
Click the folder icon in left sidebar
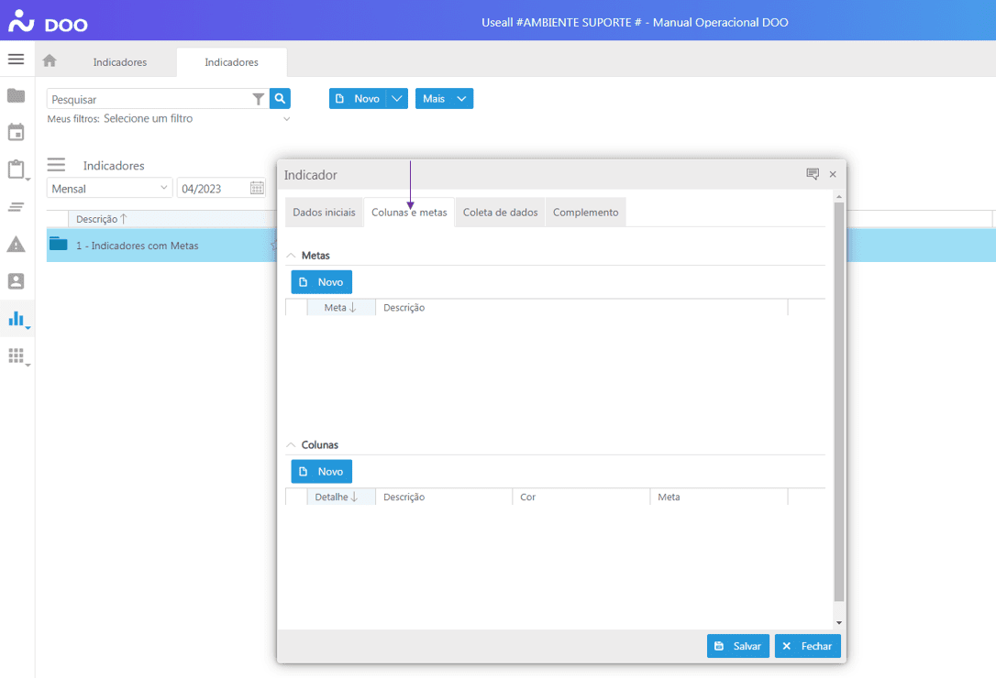pos(16,95)
